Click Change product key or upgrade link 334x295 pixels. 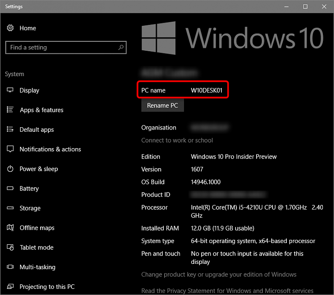tap(219, 275)
